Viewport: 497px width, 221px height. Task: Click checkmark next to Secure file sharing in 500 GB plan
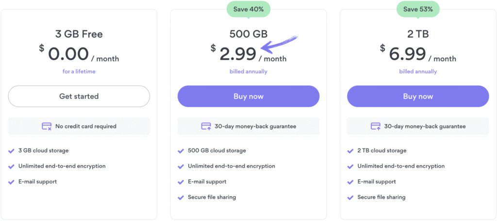(181, 197)
